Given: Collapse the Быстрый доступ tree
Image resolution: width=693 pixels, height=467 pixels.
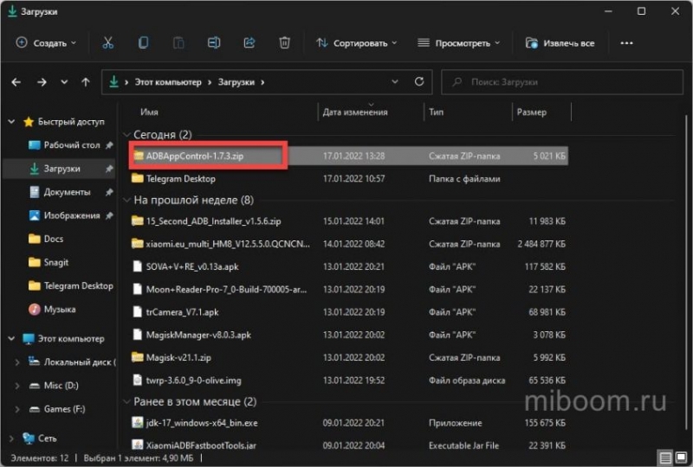Looking at the screenshot, I should [x=11, y=122].
